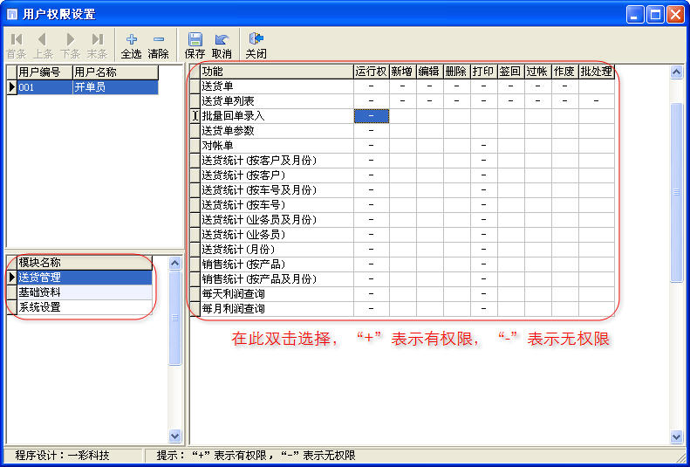Click the 批处理 column header
This screenshot has width=690, height=467.
[597, 72]
